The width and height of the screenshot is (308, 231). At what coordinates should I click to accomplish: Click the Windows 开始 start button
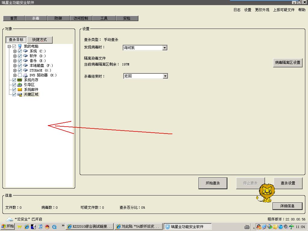coord(8,226)
